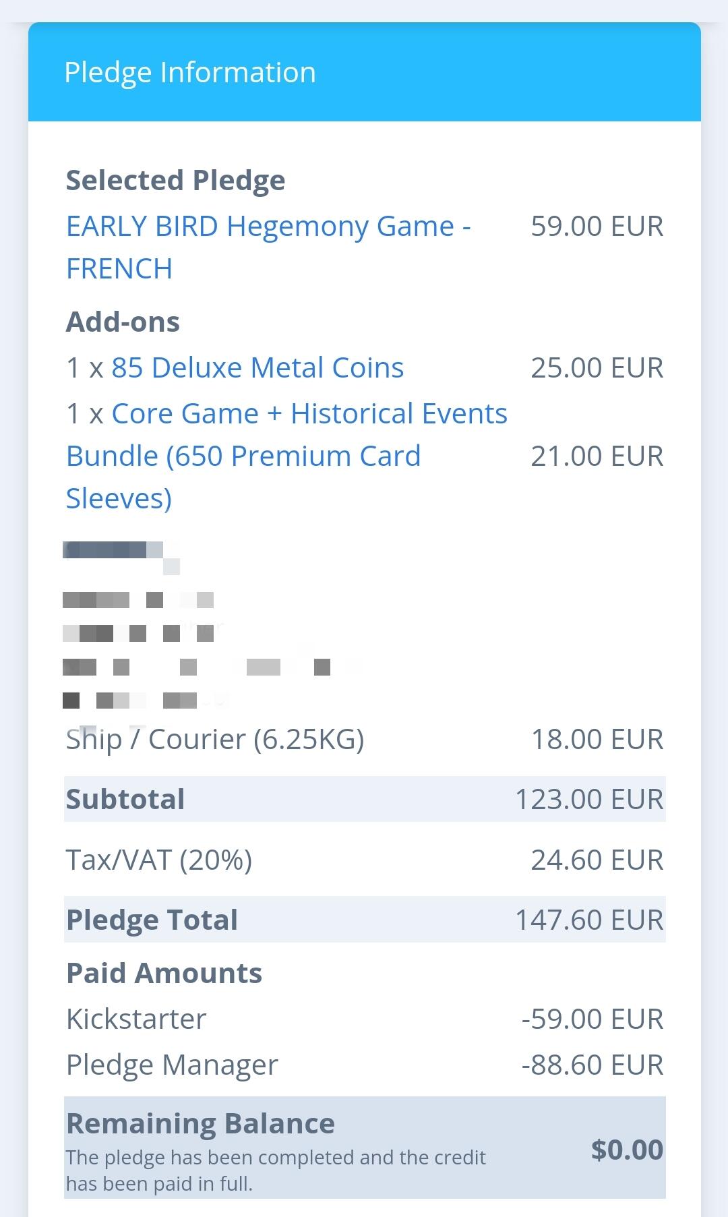
Task: Click the Remaining Balance heading
Action: point(200,1124)
